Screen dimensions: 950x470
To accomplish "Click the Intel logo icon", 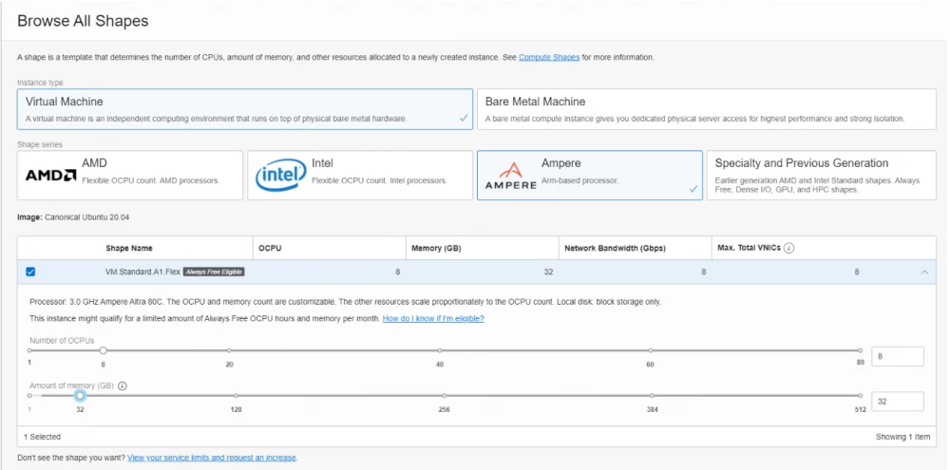I will [x=280, y=176].
